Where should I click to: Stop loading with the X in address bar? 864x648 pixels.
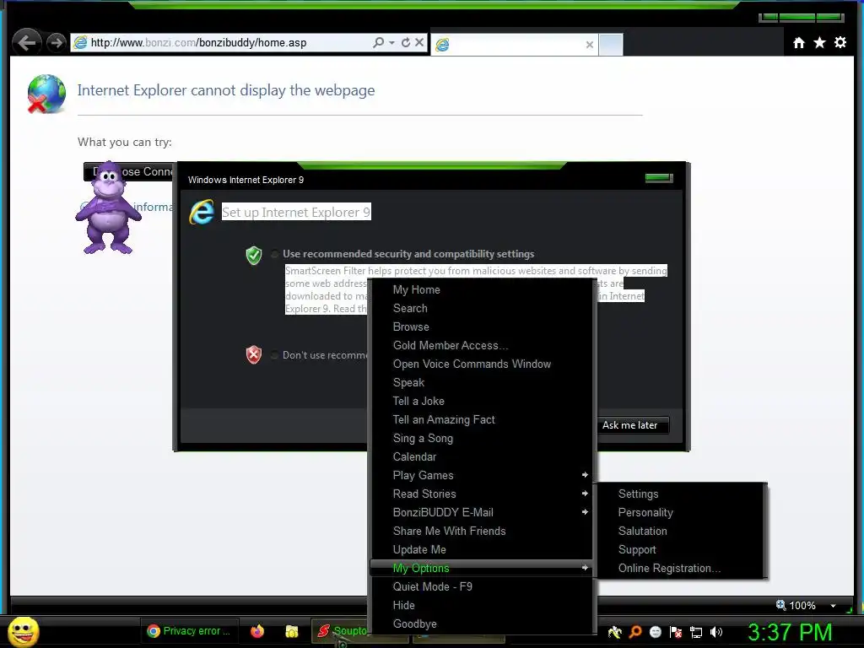point(419,42)
